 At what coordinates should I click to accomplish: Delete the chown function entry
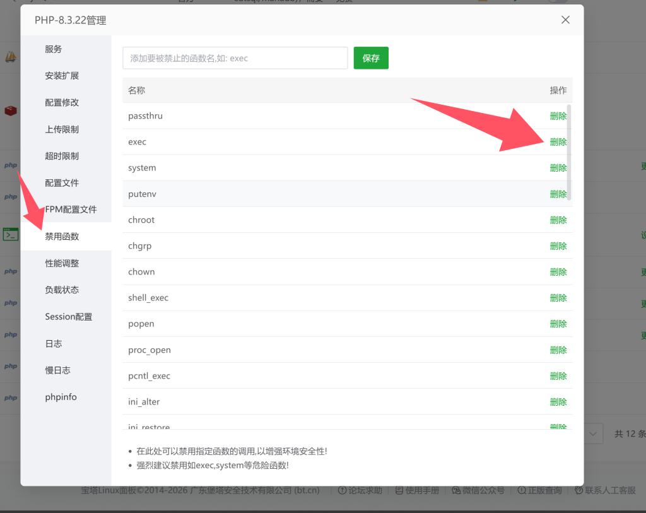pyautogui.click(x=558, y=272)
